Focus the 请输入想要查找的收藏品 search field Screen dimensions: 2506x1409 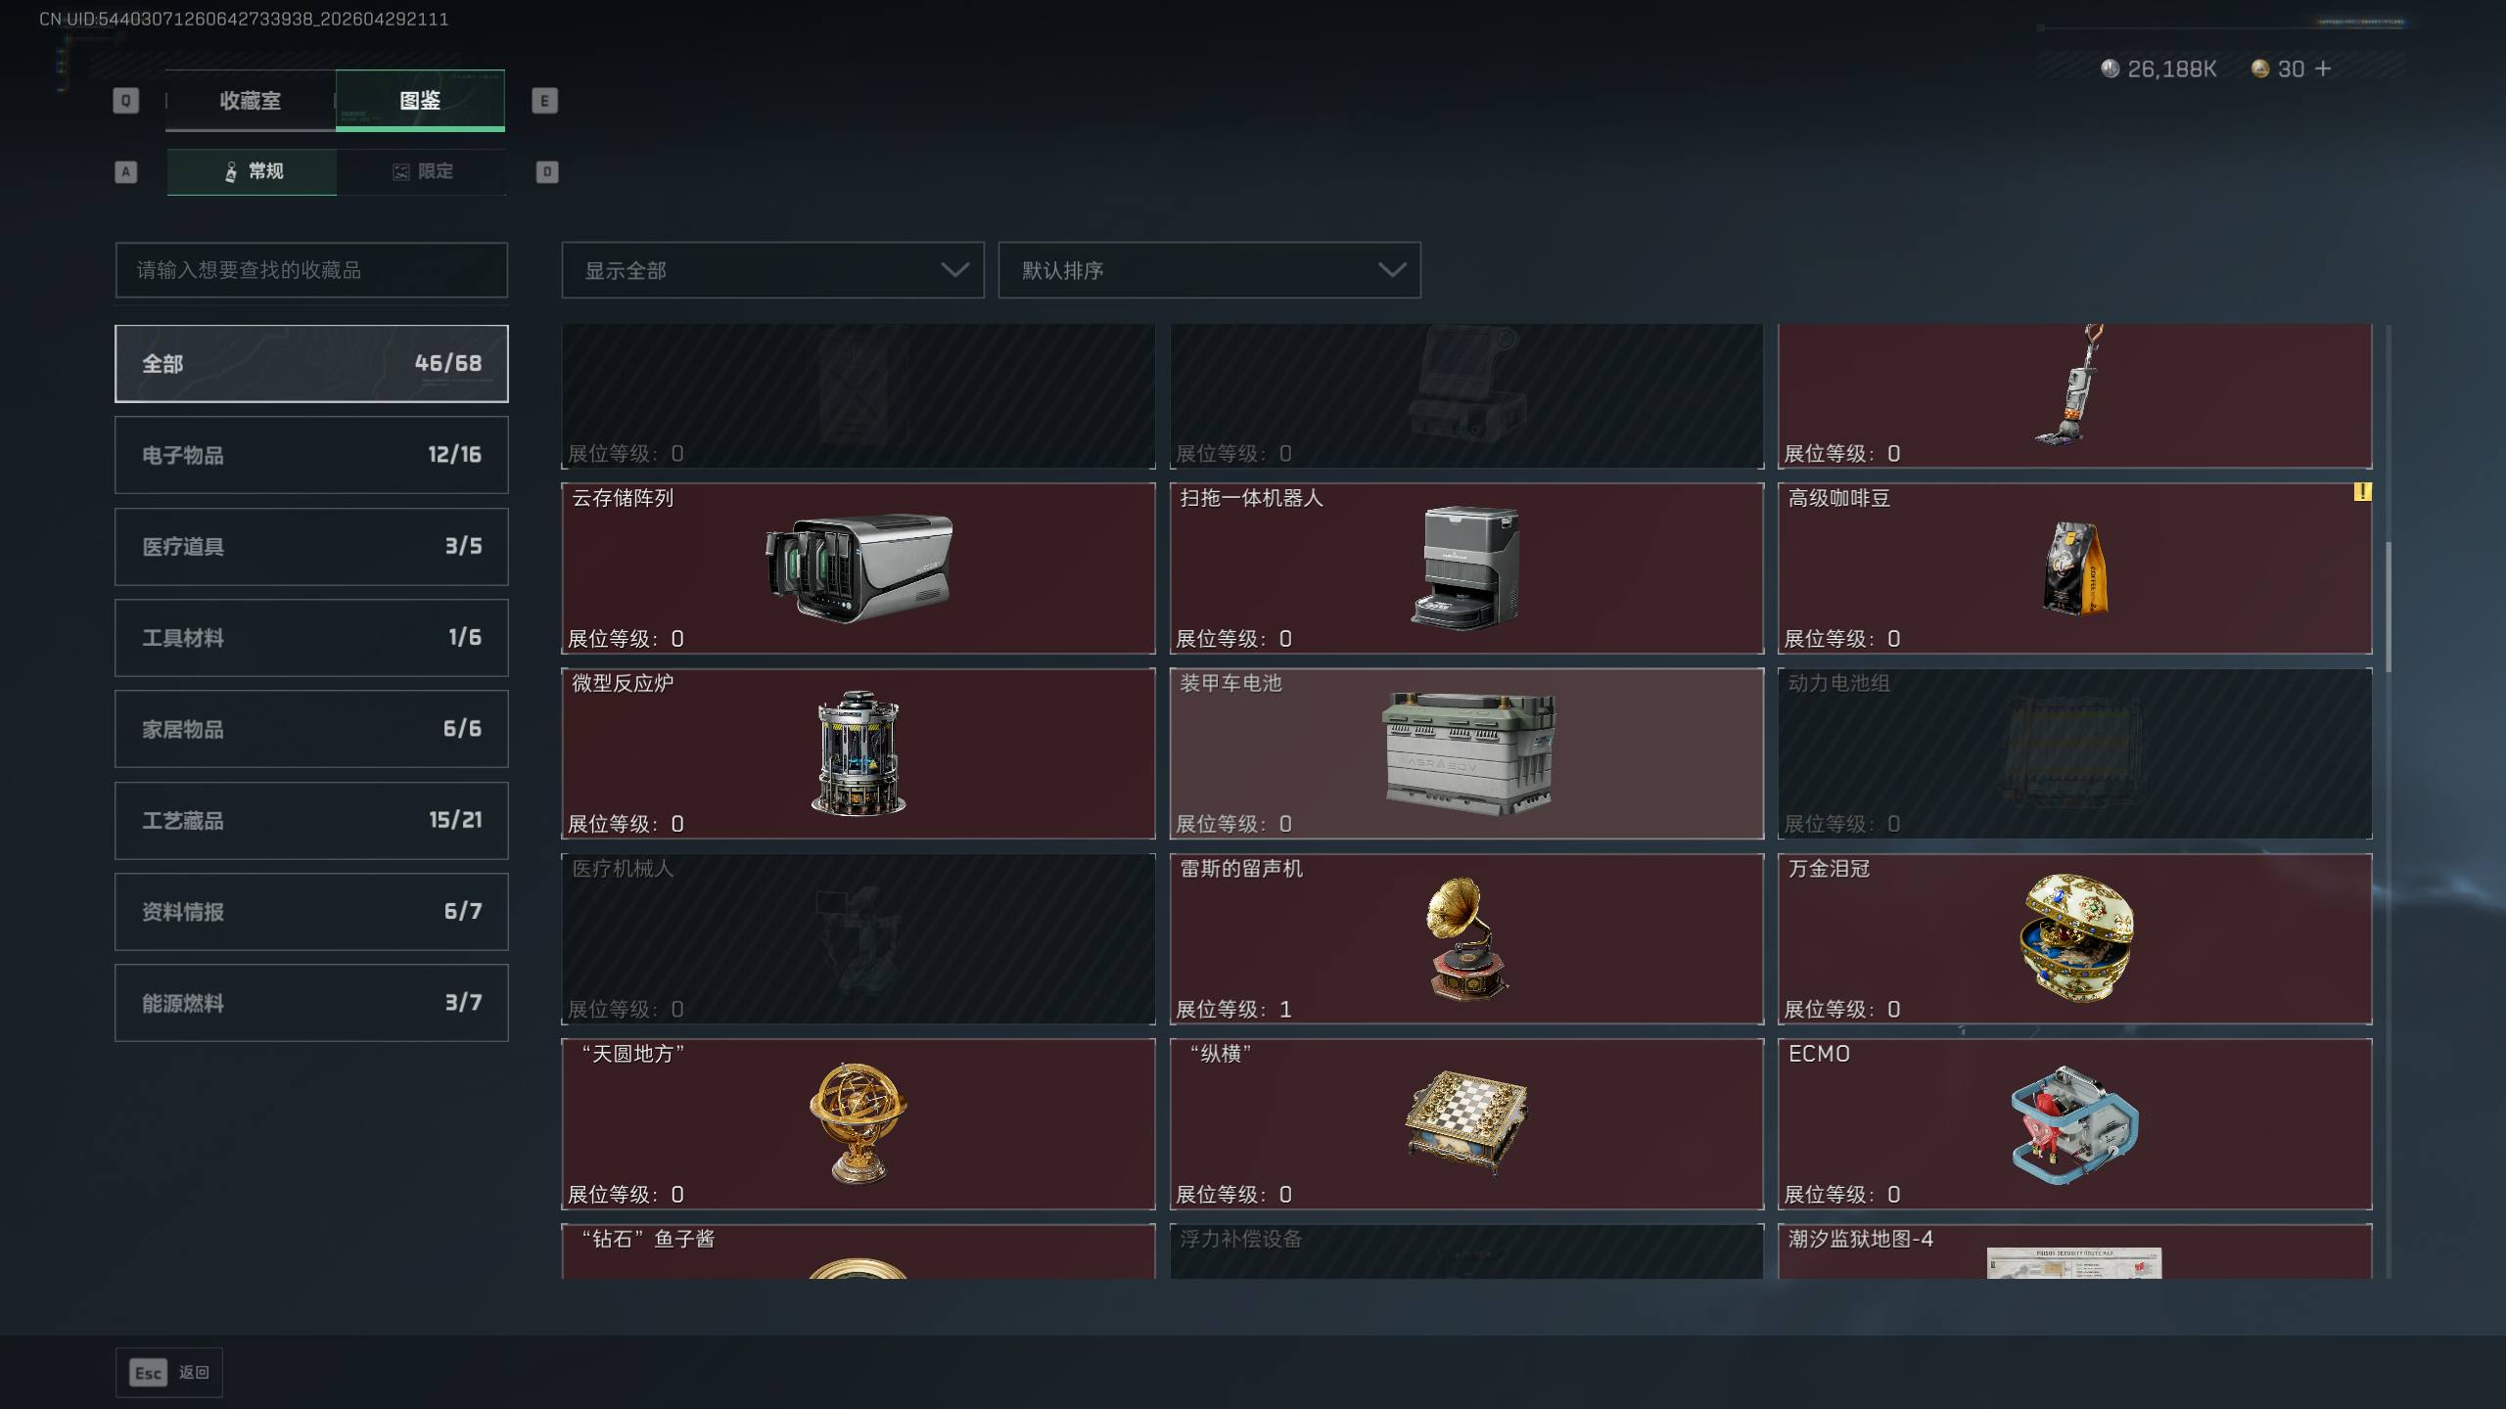coord(311,270)
